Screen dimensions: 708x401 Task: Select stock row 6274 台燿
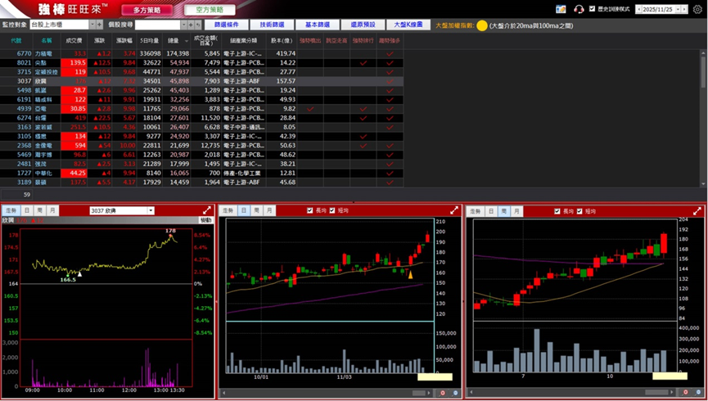[x=201, y=118]
